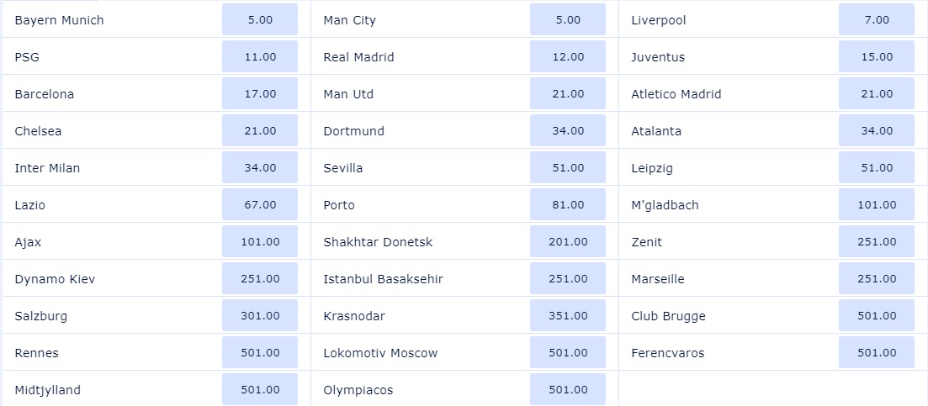Click Juventus 15.00 odds button
Screen dimensions: 928x406
pos(876,57)
